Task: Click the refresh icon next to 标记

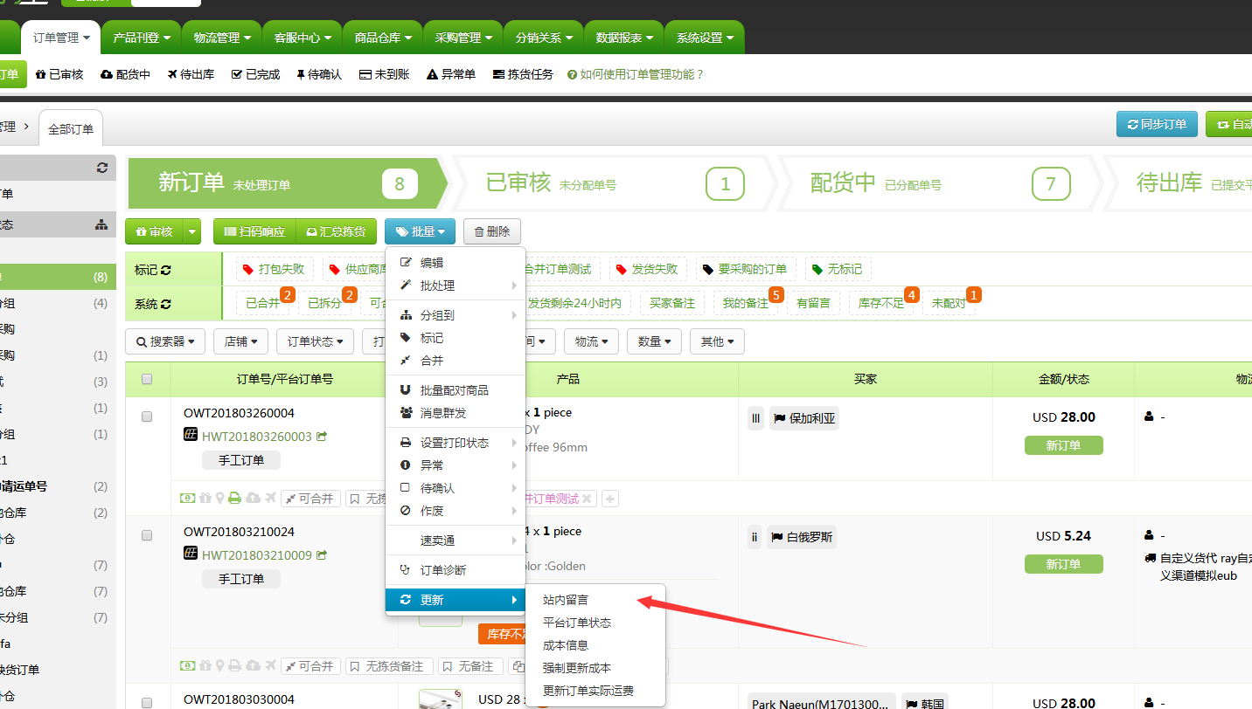Action: pyautogui.click(x=166, y=270)
